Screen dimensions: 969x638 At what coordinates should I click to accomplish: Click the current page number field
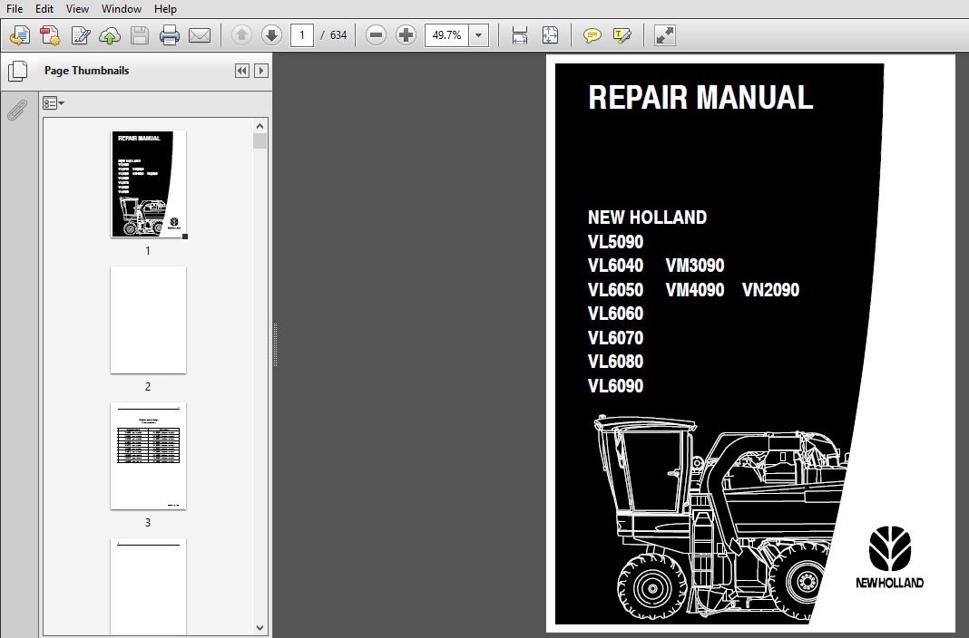click(302, 35)
